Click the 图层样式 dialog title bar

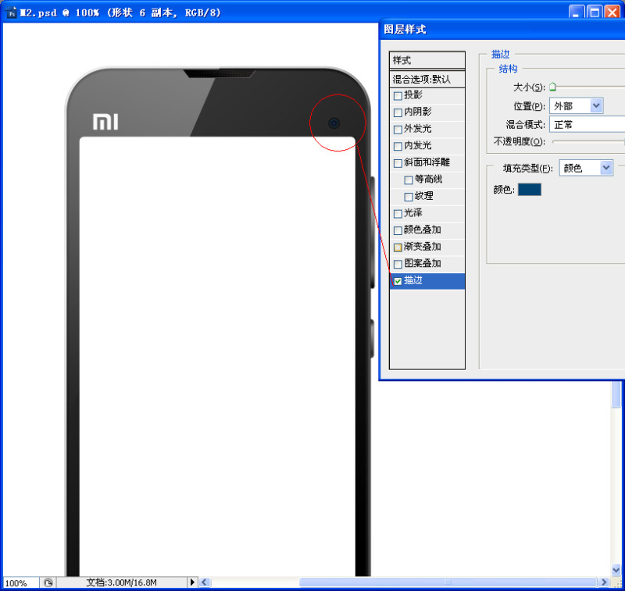pyautogui.click(x=502, y=29)
